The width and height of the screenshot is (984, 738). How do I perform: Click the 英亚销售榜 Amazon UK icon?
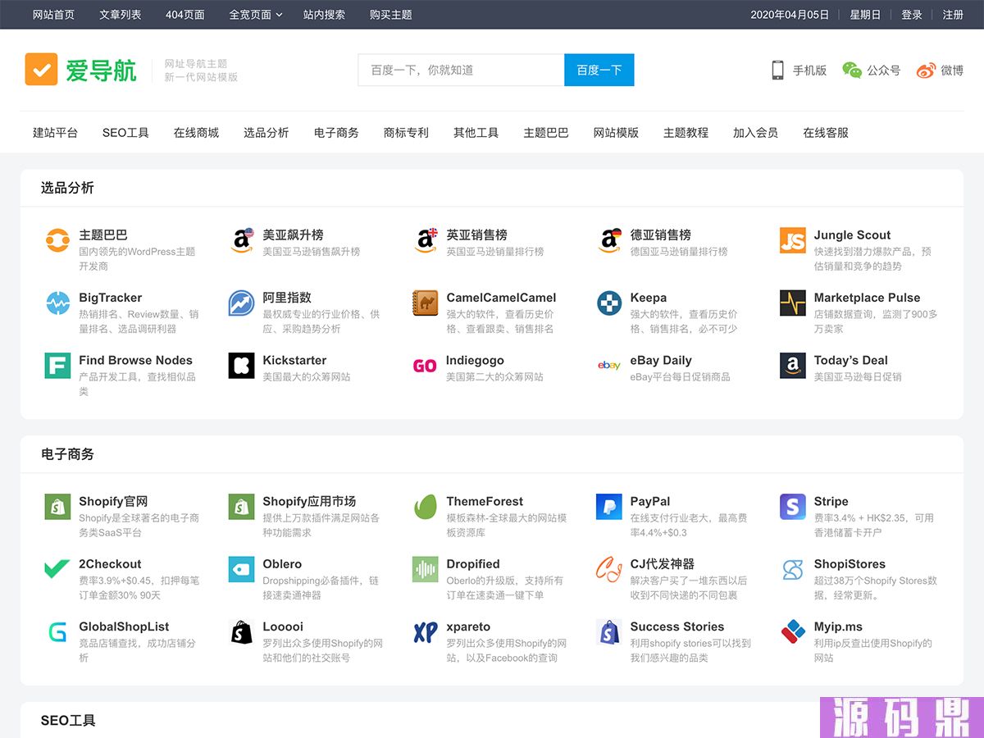425,241
